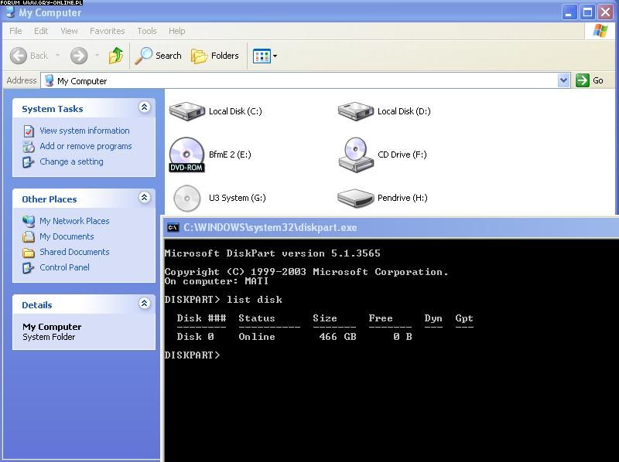Screen dimensions: 619x462
Task: Click the Go button
Action: point(590,80)
